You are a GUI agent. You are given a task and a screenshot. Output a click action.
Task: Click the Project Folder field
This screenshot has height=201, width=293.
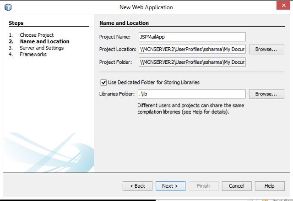coord(192,62)
